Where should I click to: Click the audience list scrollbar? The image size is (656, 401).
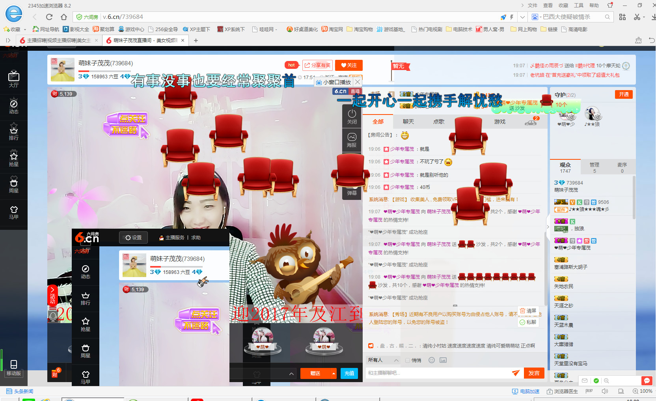[x=634, y=197]
